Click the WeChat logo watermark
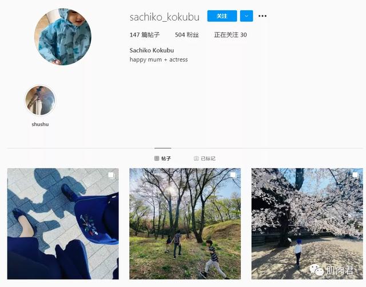This screenshot has width=366, height=287. [x=316, y=270]
